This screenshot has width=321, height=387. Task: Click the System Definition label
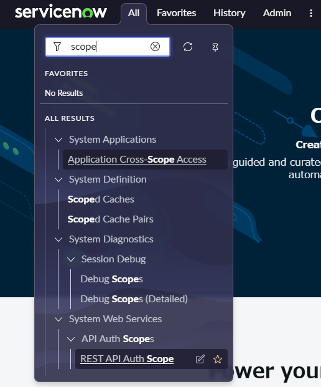click(x=108, y=179)
